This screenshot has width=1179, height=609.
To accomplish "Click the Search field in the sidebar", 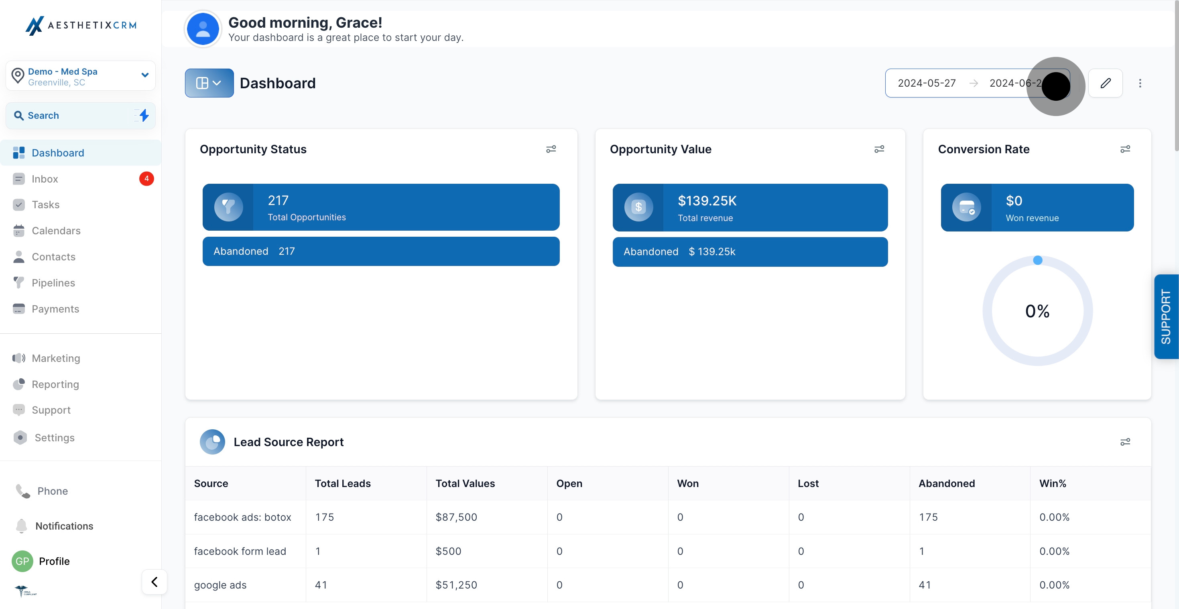I will click(69, 115).
